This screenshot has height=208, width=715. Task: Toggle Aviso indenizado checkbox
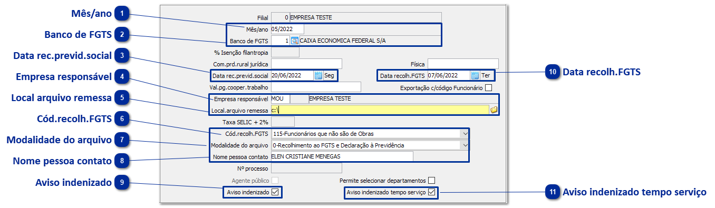[275, 192]
